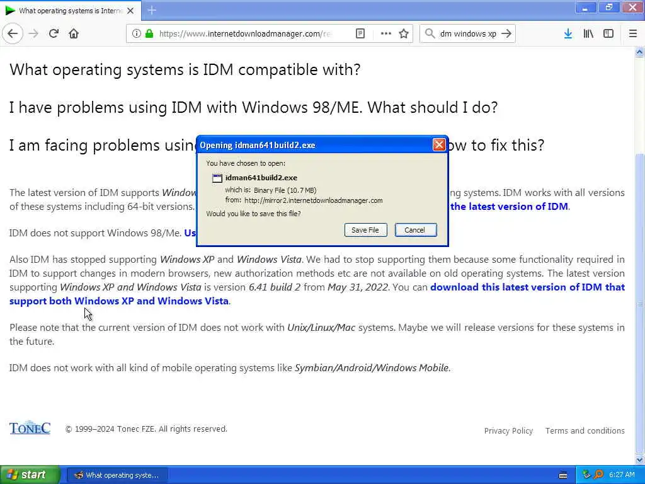
Task: Reload the current page
Action: tap(54, 34)
